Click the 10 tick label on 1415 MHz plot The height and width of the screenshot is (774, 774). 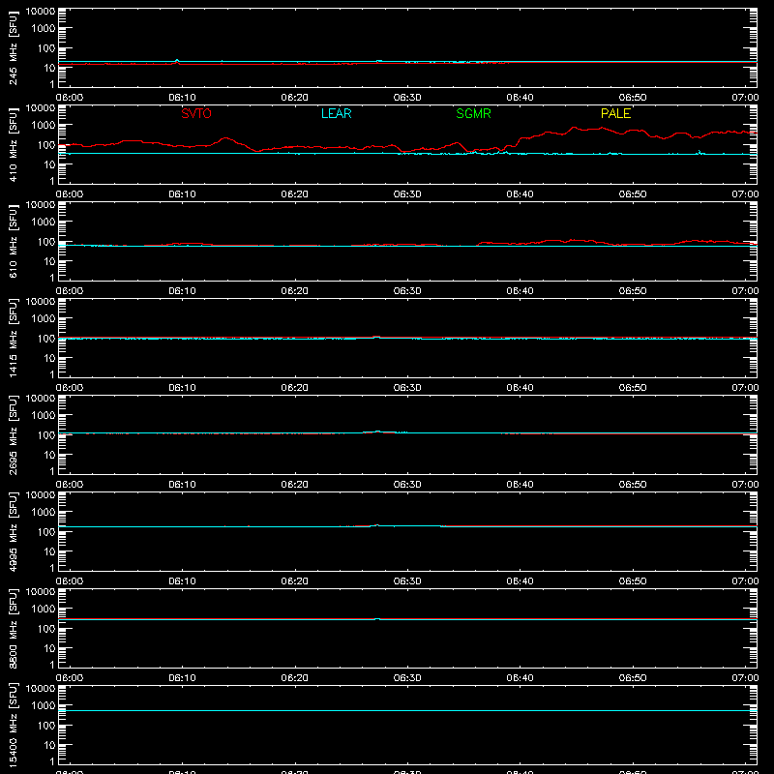pos(49,358)
